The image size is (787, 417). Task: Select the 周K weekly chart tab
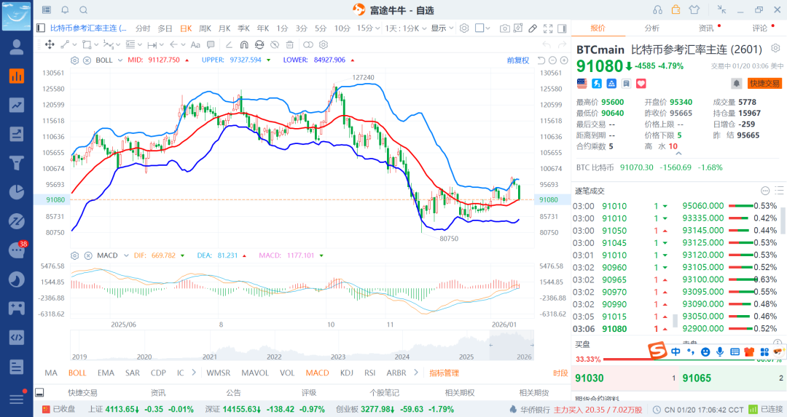[x=205, y=28]
